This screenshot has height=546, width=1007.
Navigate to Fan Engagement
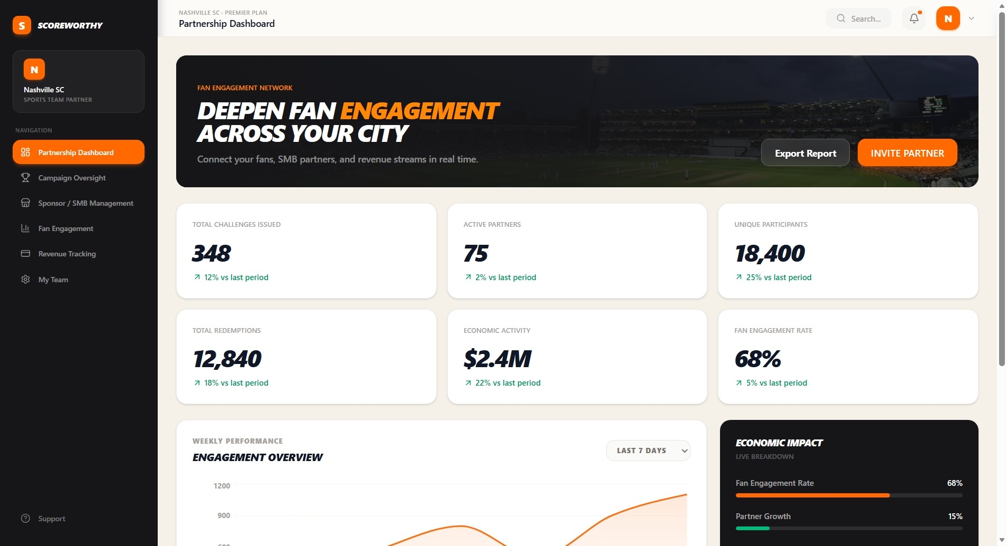point(79,228)
